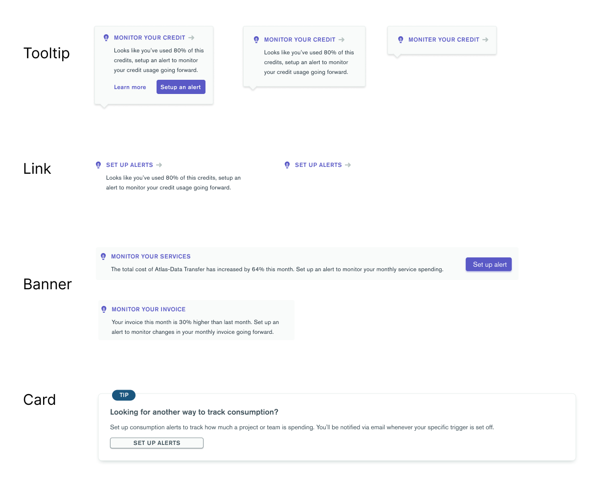Click the lightbulb icon in the first Monitor Your Credit tooltip

click(106, 37)
